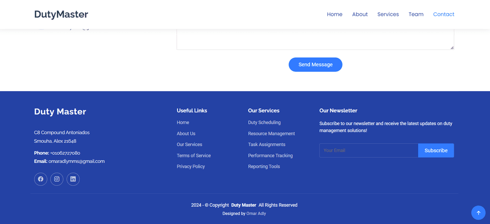Click the Duty Master footer heading

[60, 112]
